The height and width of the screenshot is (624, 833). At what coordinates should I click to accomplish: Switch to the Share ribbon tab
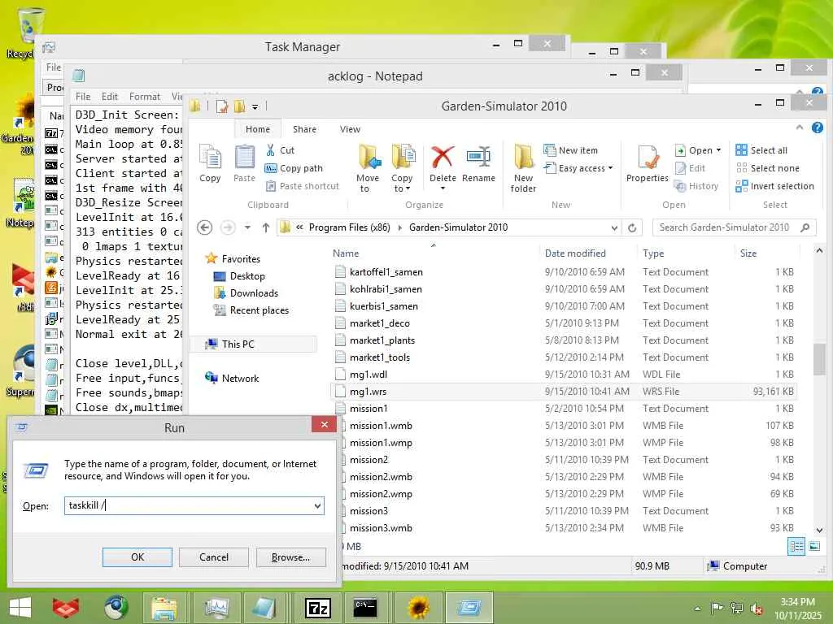(304, 129)
